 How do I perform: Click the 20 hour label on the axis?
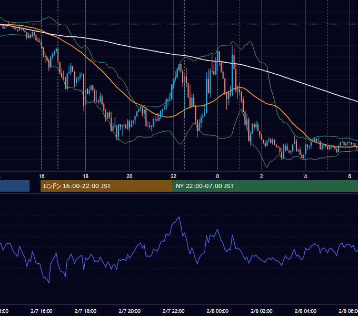tap(130, 176)
